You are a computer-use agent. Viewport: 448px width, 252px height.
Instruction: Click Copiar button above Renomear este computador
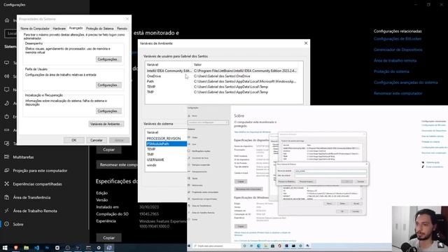pos(109,150)
